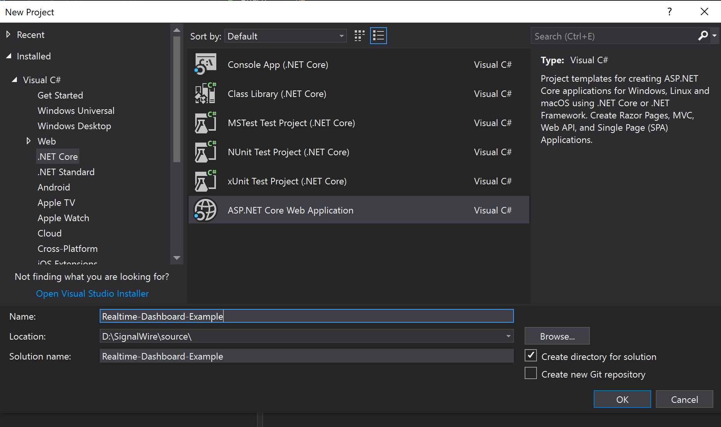Click the Console App (.NET Core) template icon
The height and width of the screenshot is (427, 721).
(x=206, y=64)
